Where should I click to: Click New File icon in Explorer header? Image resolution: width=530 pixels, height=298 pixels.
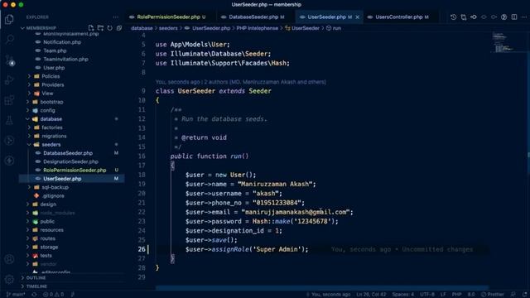[91, 28]
